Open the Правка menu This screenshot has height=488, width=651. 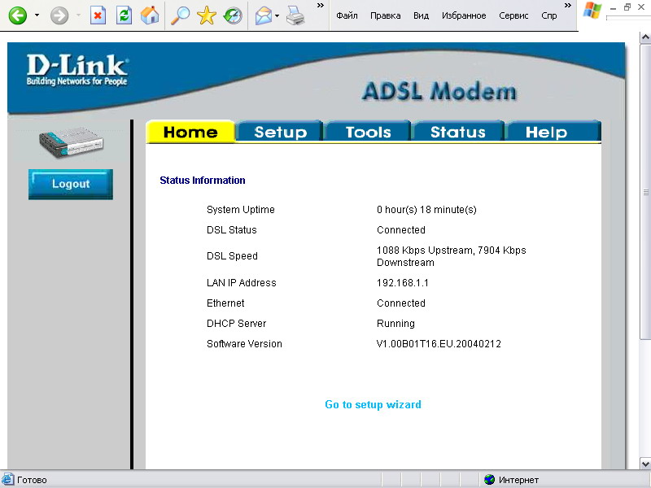[385, 15]
